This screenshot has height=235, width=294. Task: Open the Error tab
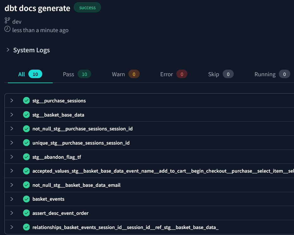(173, 74)
